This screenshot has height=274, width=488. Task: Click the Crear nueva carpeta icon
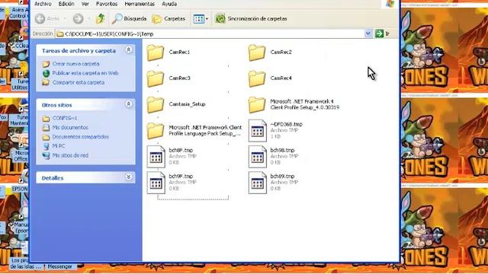point(46,64)
